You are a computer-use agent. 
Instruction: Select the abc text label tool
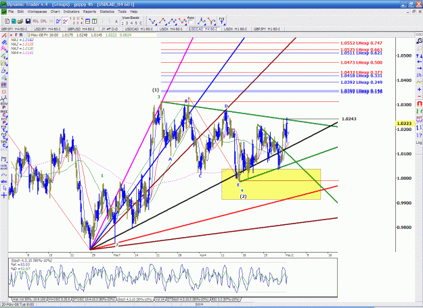click(4, 182)
